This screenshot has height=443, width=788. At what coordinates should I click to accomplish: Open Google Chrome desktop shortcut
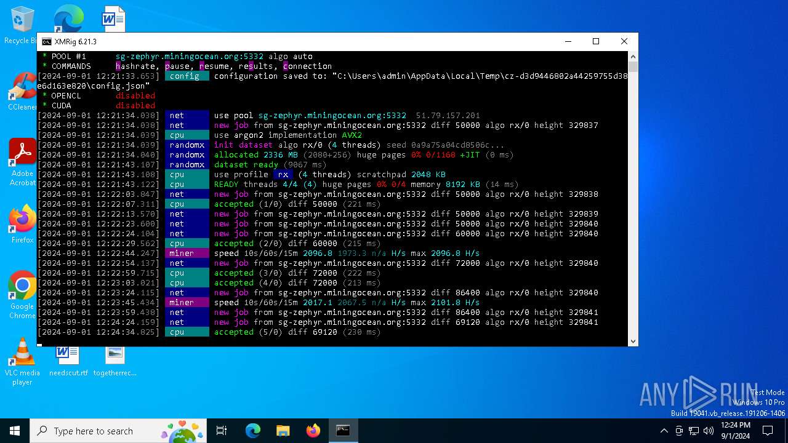(22, 295)
